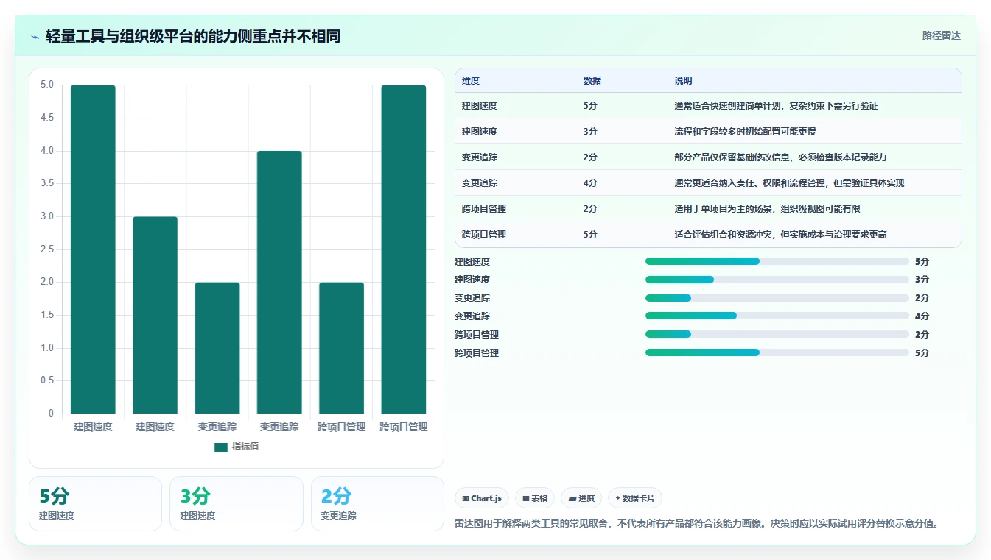Click the footer note starting with 雷达图用于解释
Image resolution: width=991 pixels, height=560 pixels.
tap(696, 524)
